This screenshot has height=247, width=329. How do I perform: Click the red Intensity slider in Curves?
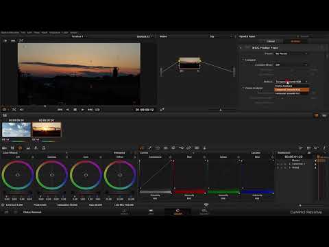[189, 191]
